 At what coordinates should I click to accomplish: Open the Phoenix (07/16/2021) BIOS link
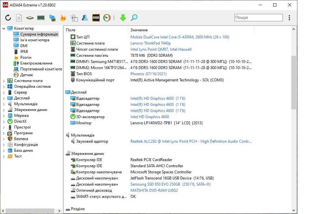click(149, 74)
